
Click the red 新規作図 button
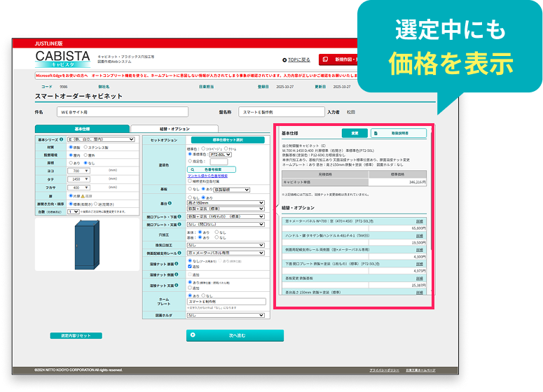coord(338,59)
